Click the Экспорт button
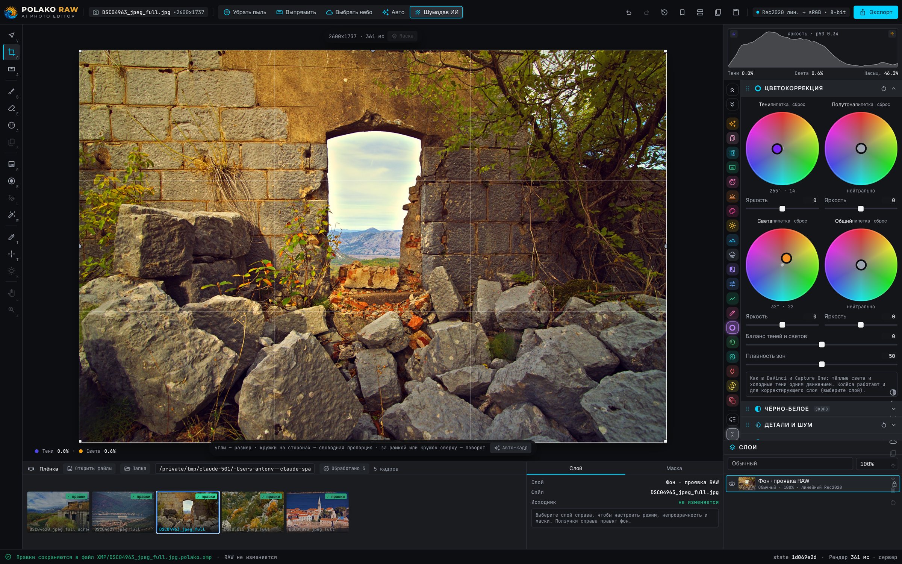 876,12
